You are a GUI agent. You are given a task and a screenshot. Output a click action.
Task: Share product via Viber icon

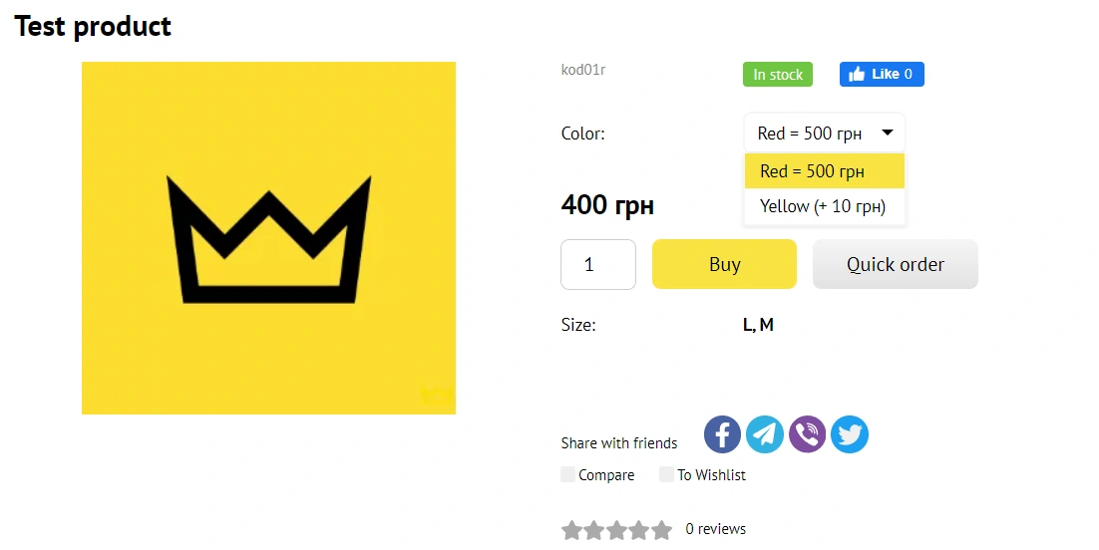[x=808, y=434]
